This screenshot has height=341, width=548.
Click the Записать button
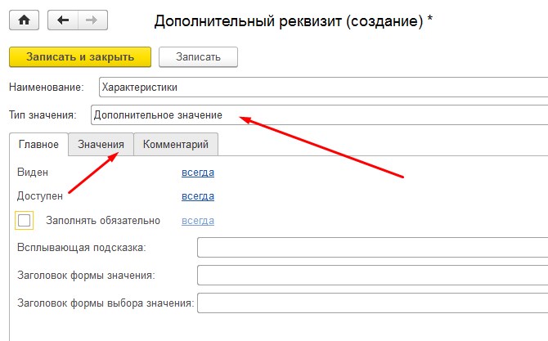pyautogui.click(x=198, y=57)
